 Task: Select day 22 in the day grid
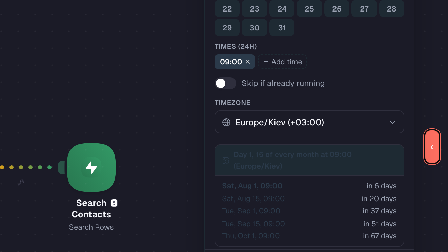coord(227,9)
